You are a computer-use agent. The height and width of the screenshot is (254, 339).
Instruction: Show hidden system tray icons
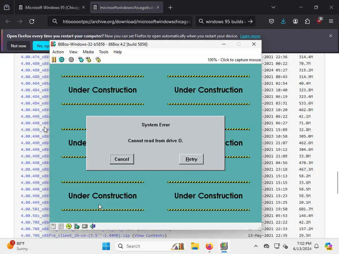pyautogui.click(x=256, y=246)
